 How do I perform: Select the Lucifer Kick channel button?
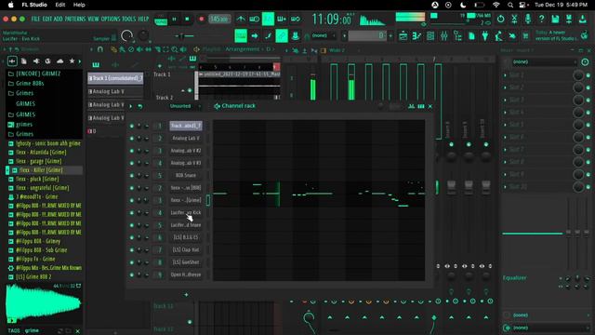(186, 213)
